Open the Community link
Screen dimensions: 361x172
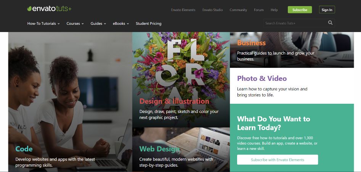(x=238, y=10)
